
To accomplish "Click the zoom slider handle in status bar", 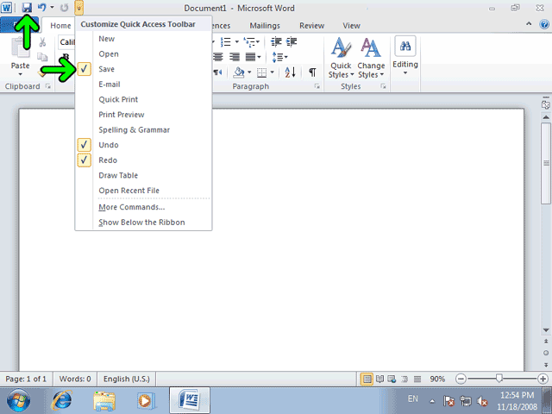I will click(499, 379).
